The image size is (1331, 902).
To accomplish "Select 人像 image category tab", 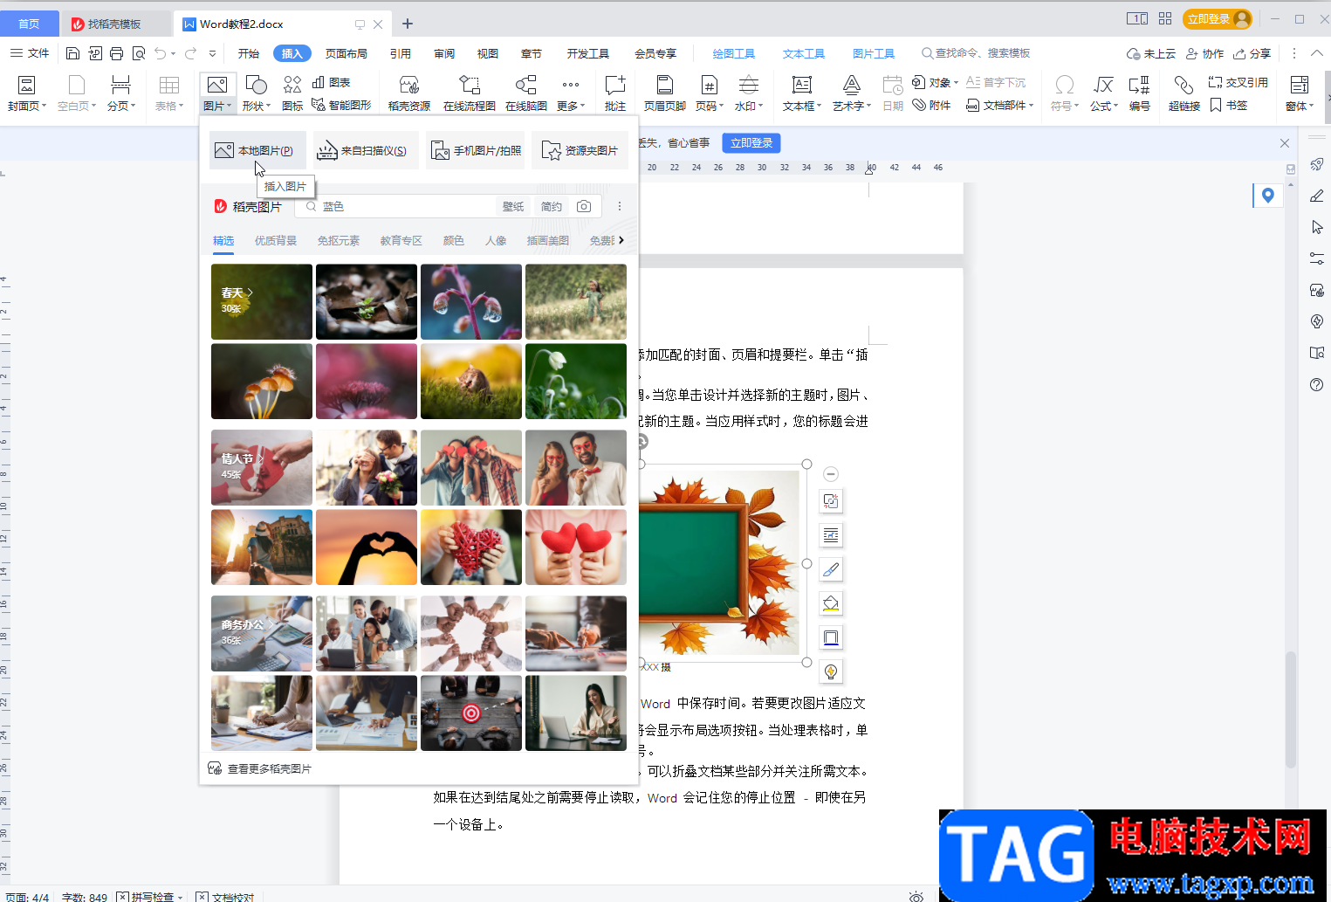I will point(496,240).
